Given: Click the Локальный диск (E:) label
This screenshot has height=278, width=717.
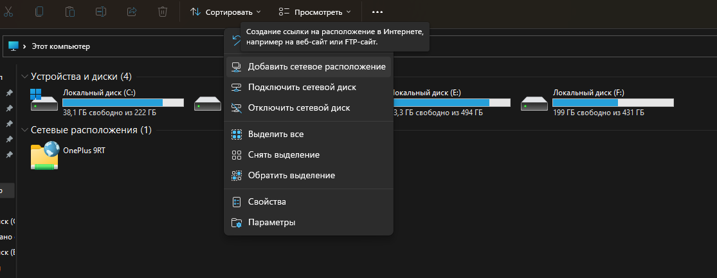Looking at the screenshot, I should (x=426, y=93).
